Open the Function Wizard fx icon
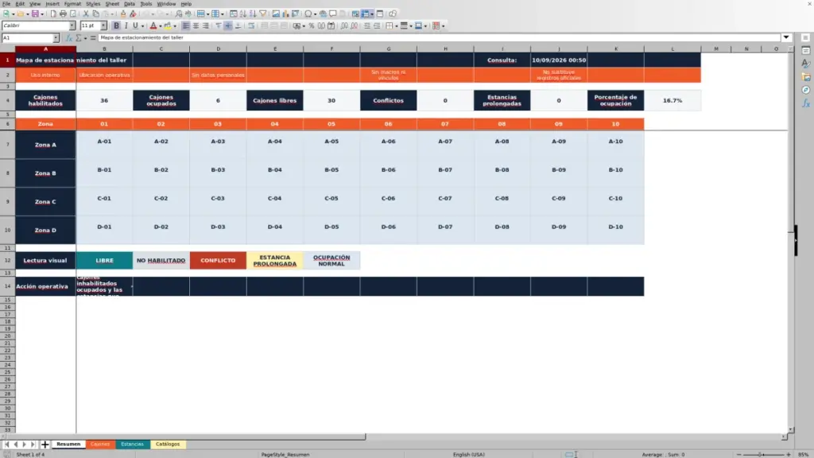Image resolution: width=814 pixels, height=458 pixels. click(68, 38)
